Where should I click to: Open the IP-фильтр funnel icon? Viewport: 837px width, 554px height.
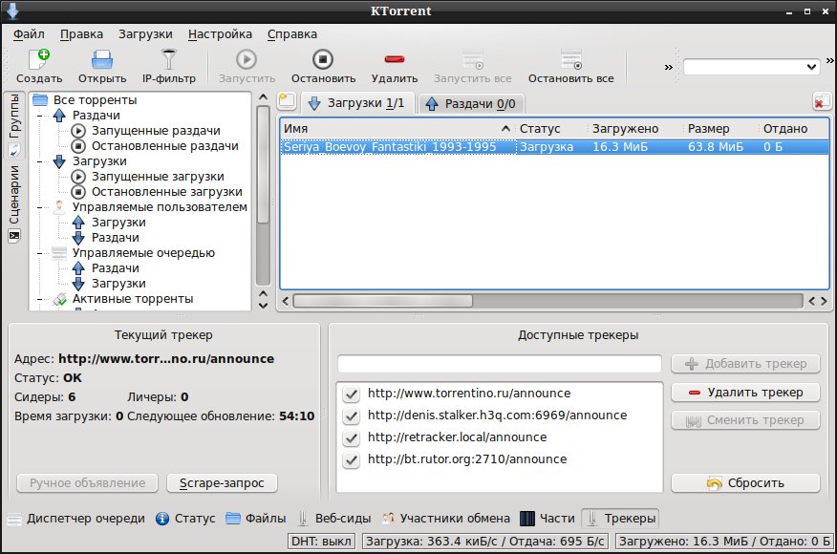(x=169, y=59)
